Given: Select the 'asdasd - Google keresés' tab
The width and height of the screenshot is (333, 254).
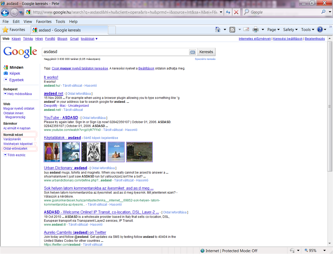Looking at the screenshot, I should [x=69, y=30].
